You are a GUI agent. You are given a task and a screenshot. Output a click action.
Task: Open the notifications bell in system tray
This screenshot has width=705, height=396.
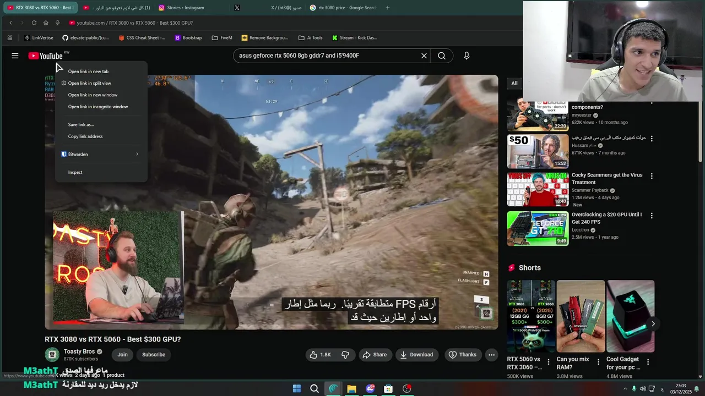click(x=697, y=389)
